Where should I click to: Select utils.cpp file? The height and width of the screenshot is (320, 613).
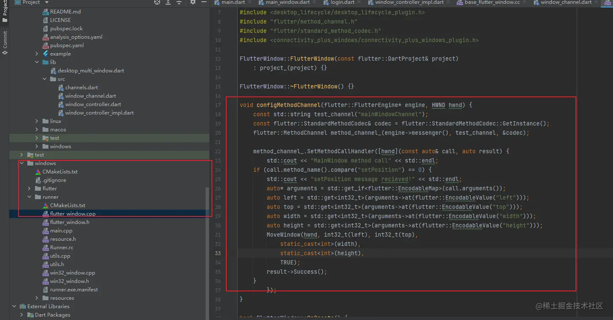click(60, 256)
